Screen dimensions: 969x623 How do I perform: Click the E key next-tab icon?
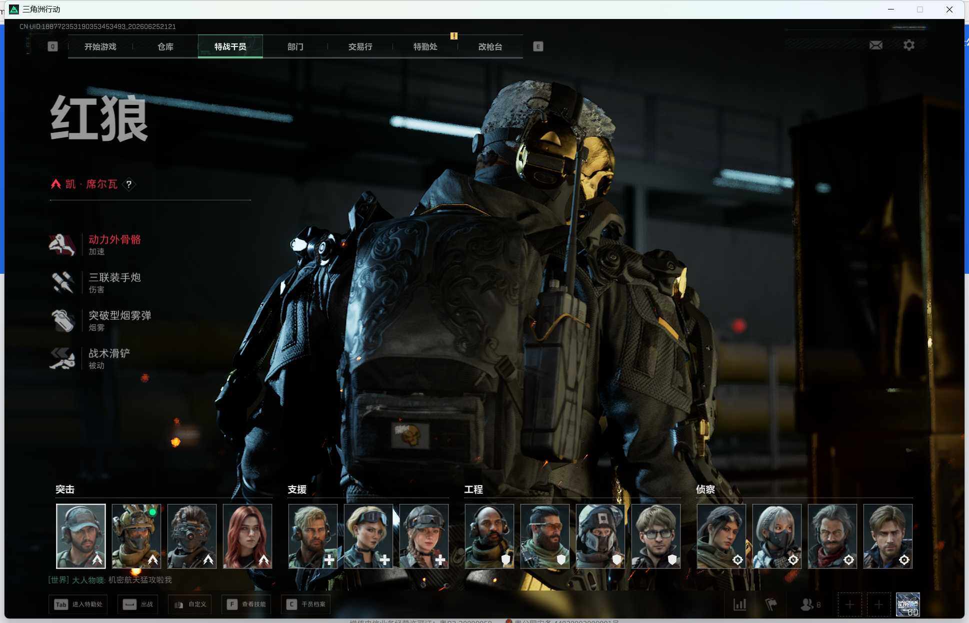coord(538,46)
